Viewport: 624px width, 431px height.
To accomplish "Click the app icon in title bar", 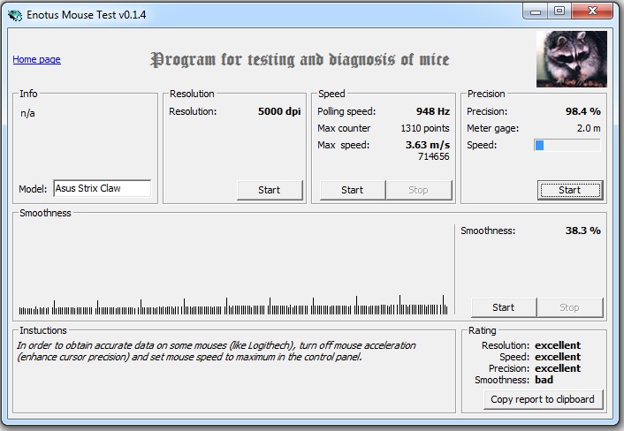I will coord(15,15).
